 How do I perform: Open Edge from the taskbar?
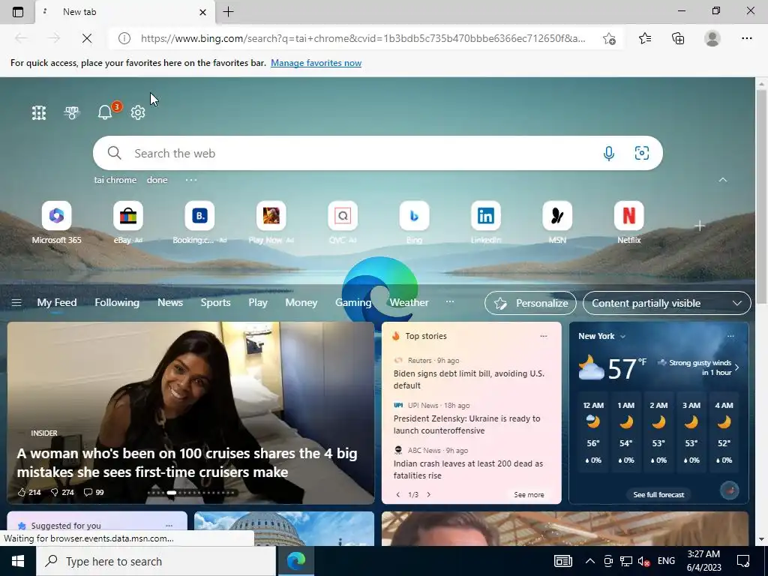coord(295,561)
